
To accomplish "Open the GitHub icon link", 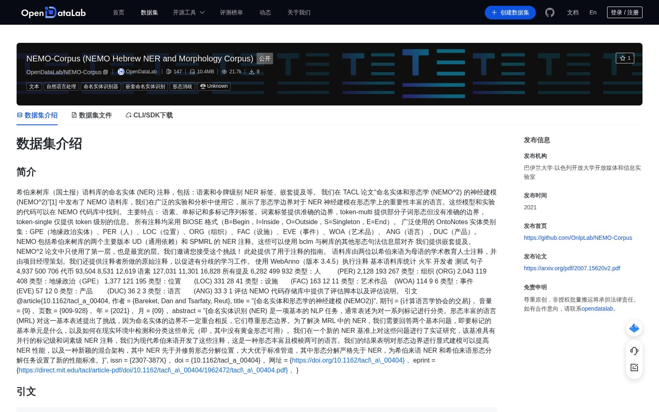I will [550, 12].
